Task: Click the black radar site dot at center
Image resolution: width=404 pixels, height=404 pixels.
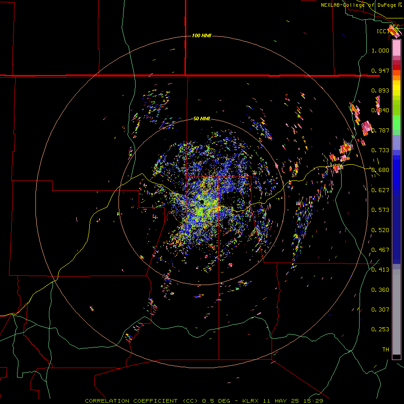Action: 202,202
